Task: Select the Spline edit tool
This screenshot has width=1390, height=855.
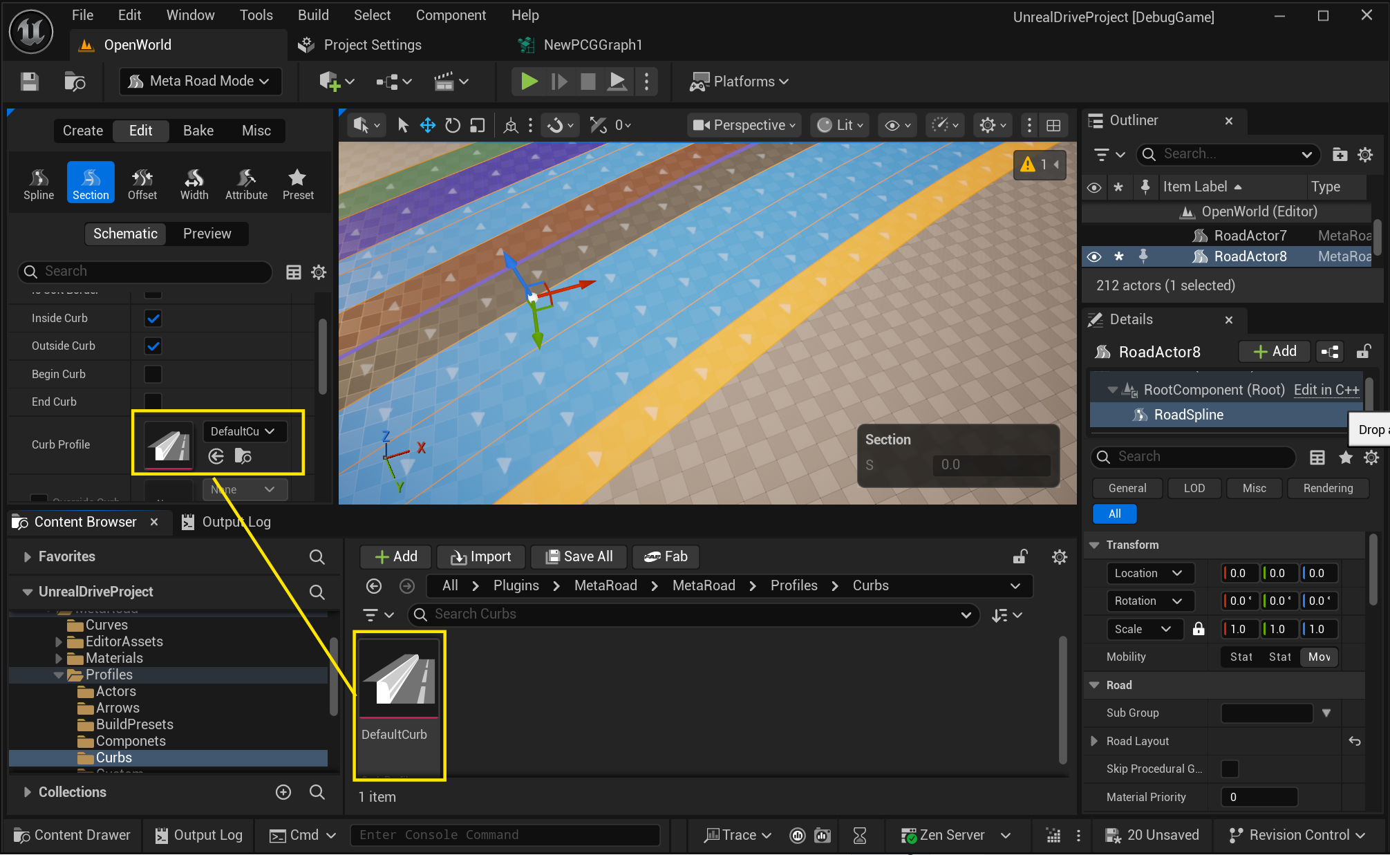Action: click(39, 184)
